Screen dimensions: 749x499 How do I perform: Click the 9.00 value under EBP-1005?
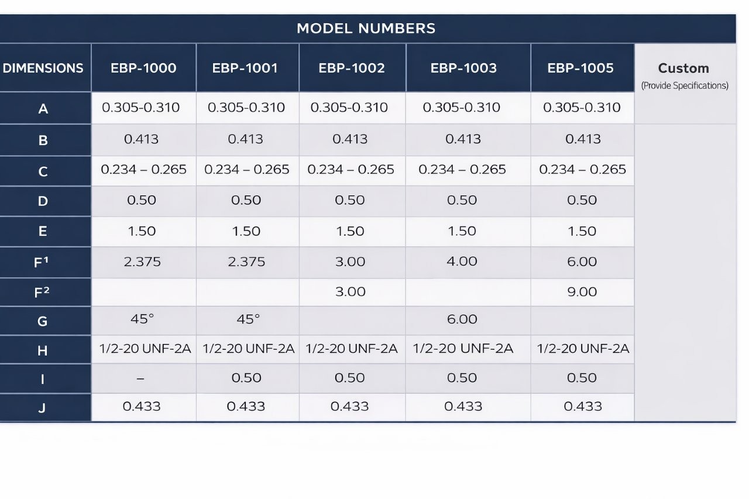[x=582, y=291]
